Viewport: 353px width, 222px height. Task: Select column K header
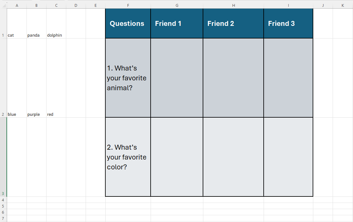coord(343,6)
